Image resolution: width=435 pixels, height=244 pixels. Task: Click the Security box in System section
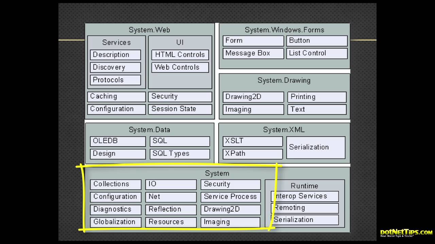tap(231, 184)
